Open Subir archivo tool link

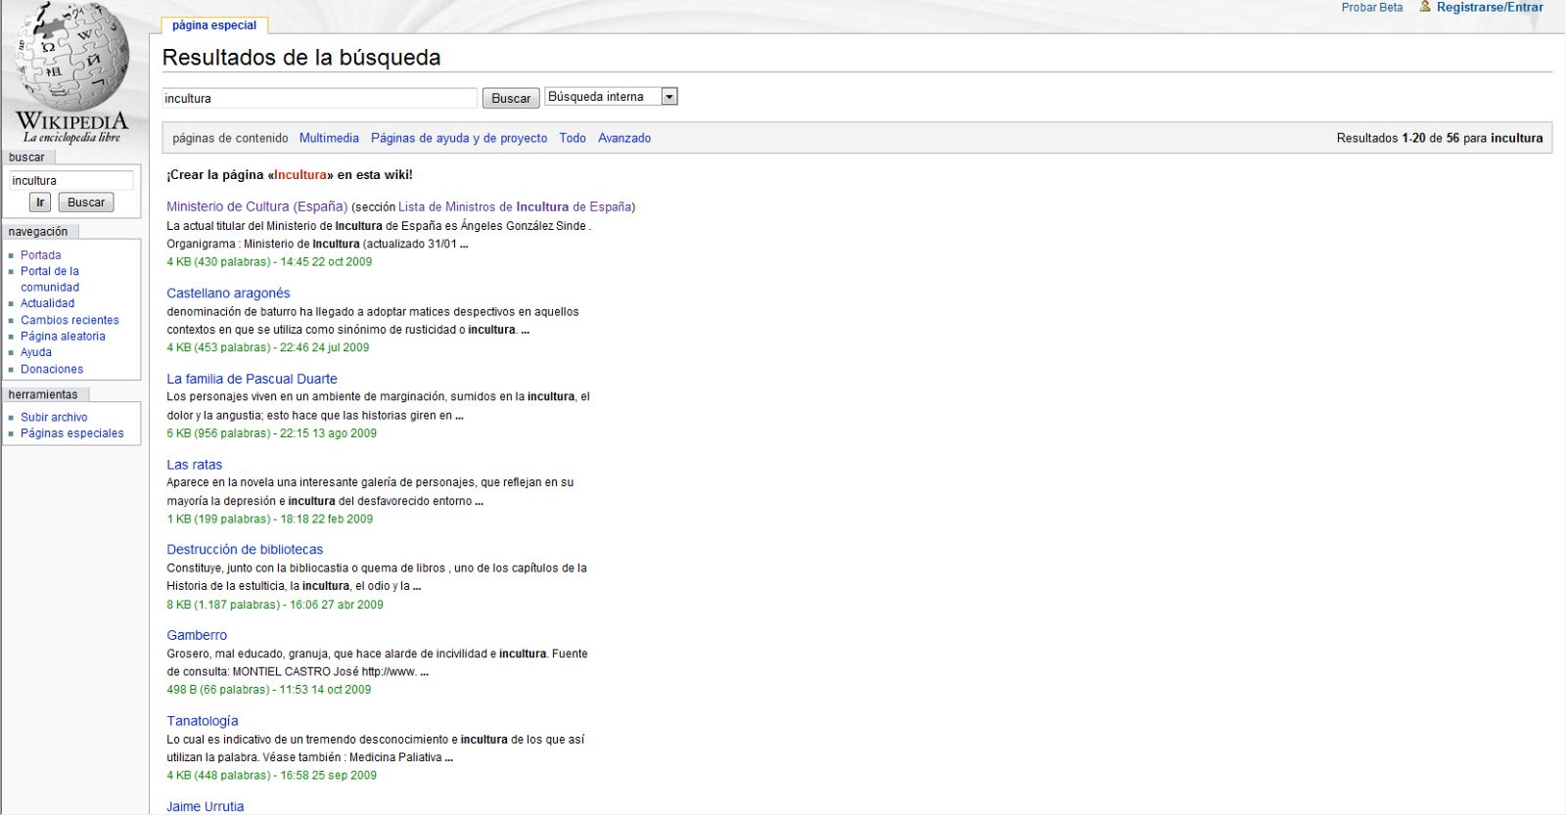[54, 417]
